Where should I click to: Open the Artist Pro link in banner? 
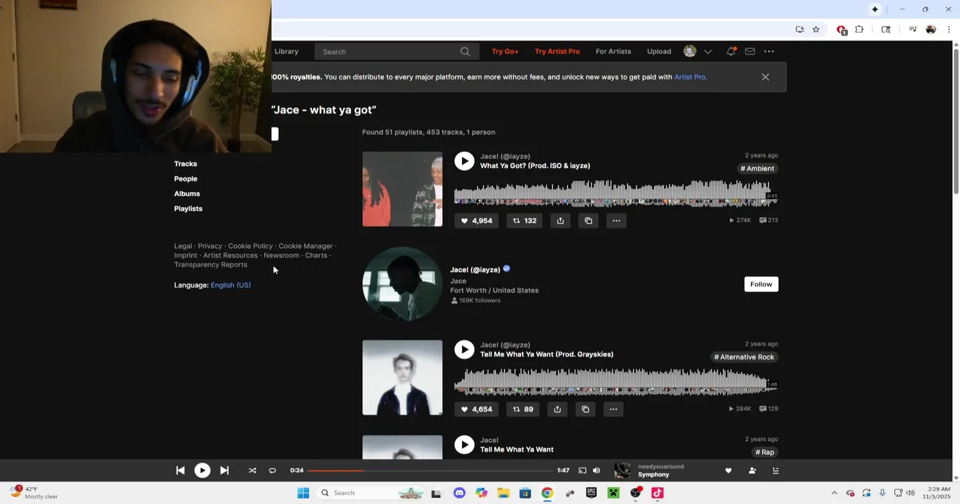(x=690, y=77)
